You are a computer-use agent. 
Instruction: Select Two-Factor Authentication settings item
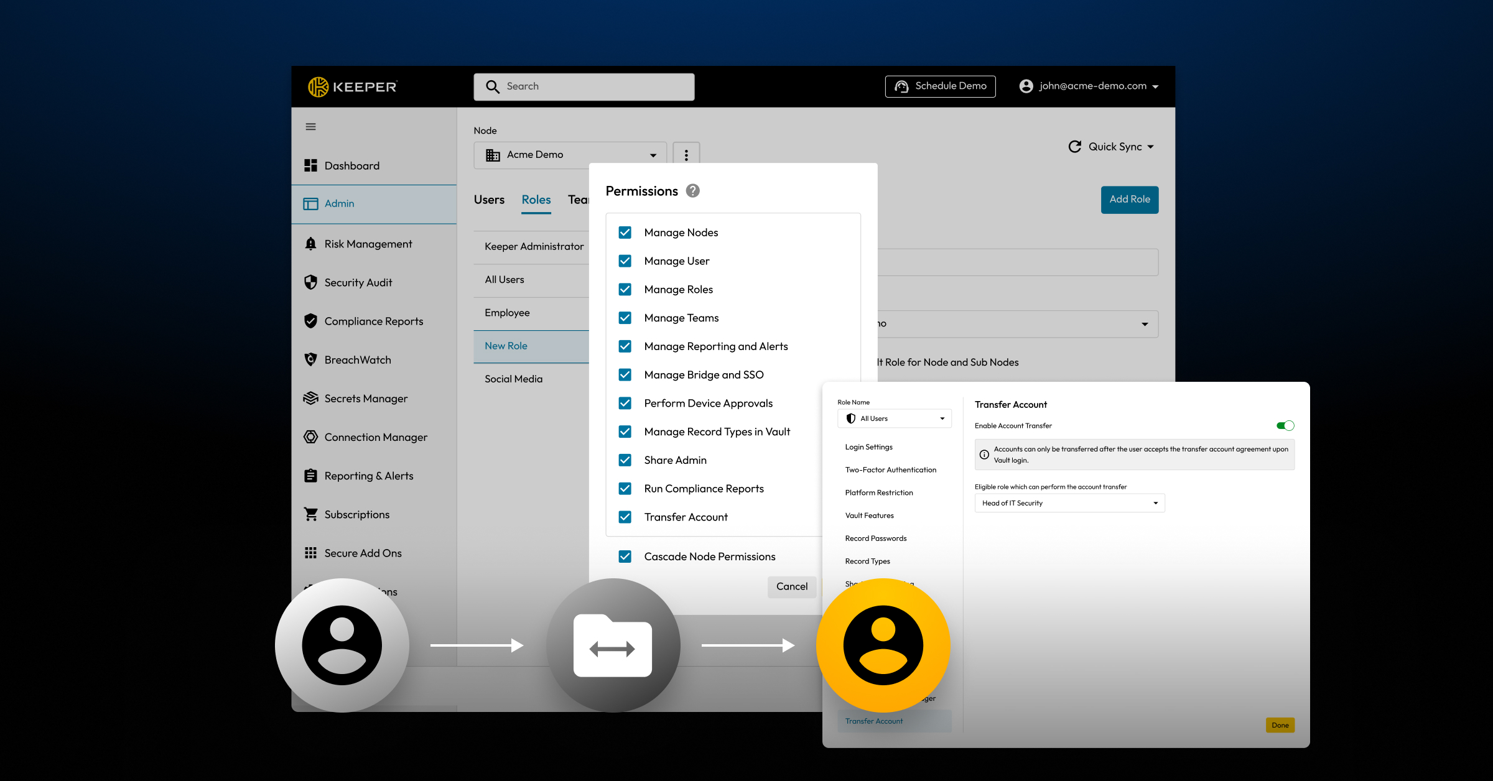pos(890,470)
